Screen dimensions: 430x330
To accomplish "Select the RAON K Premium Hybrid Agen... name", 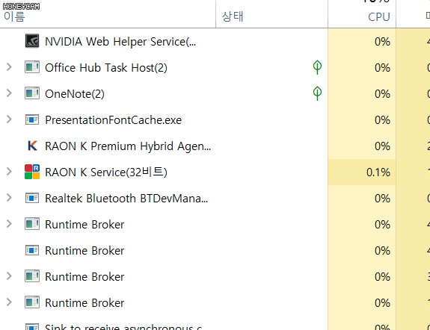I will pyautogui.click(x=128, y=146).
